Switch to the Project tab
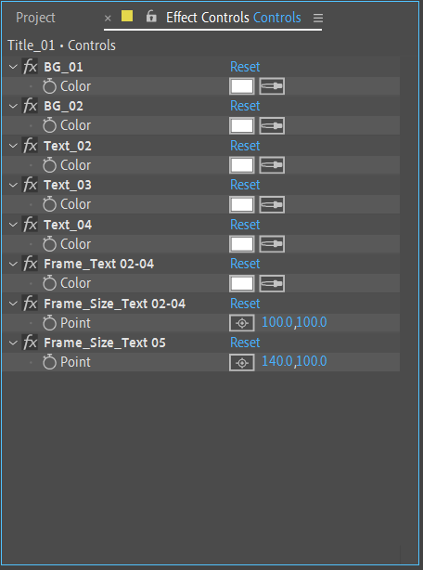This screenshot has height=570, width=423. click(x=35, y=18)
